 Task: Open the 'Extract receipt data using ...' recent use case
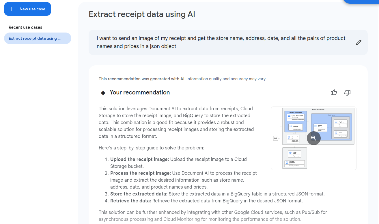38,38
